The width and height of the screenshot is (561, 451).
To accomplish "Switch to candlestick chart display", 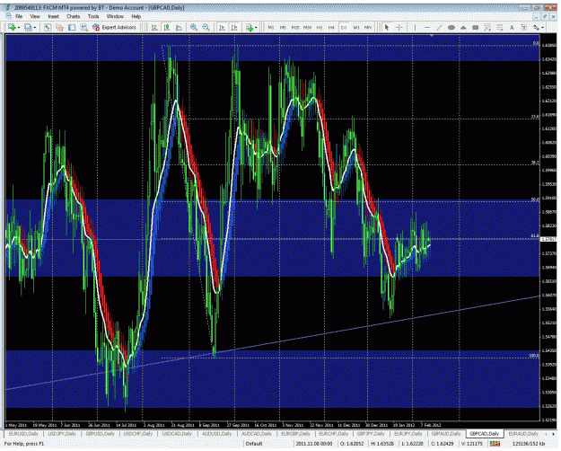I will point(166,27).
